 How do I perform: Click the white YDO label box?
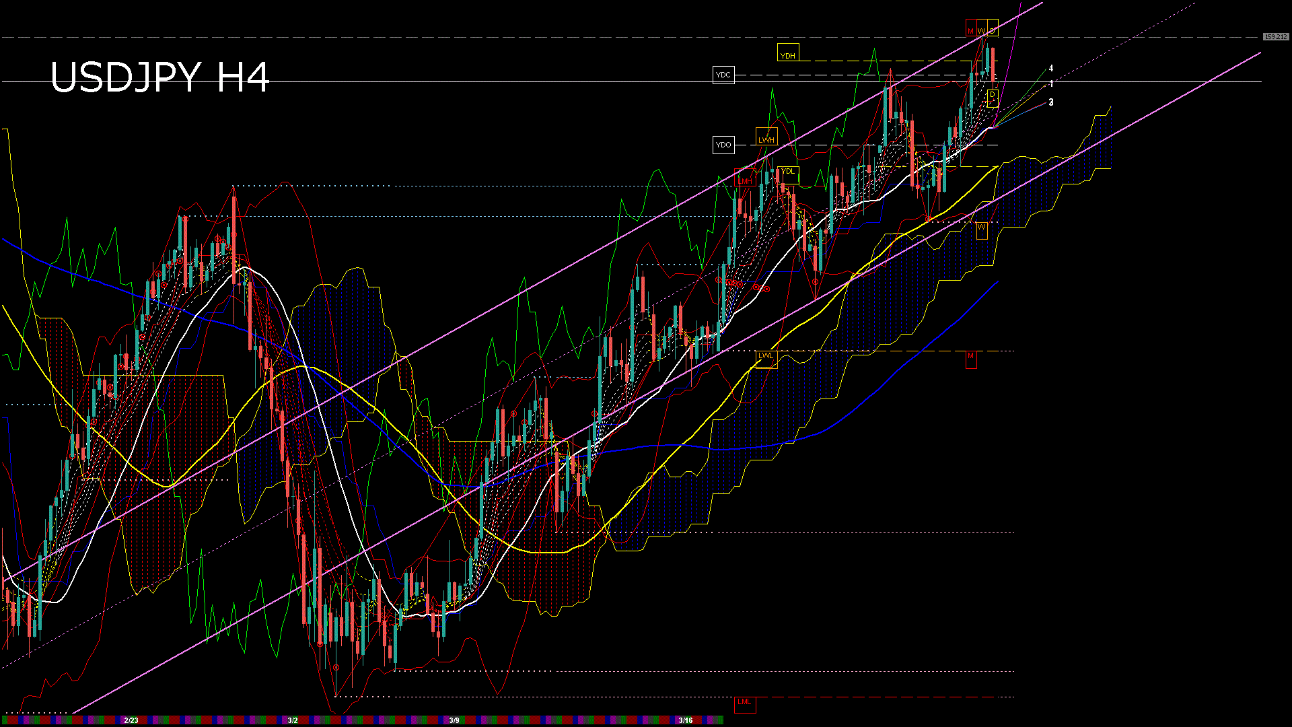(723, 145)
